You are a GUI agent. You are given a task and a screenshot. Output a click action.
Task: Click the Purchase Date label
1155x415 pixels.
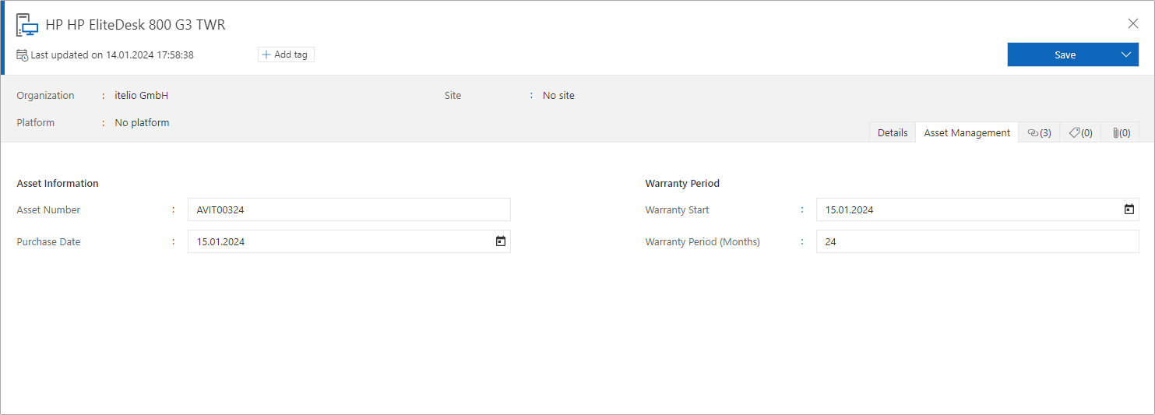[x=48, y=242]
